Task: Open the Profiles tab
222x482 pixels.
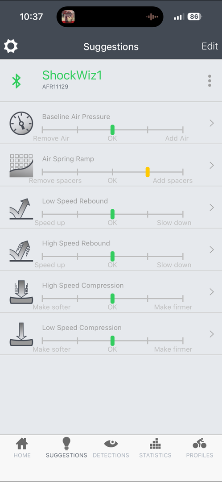Action: (x=200, y=448)
